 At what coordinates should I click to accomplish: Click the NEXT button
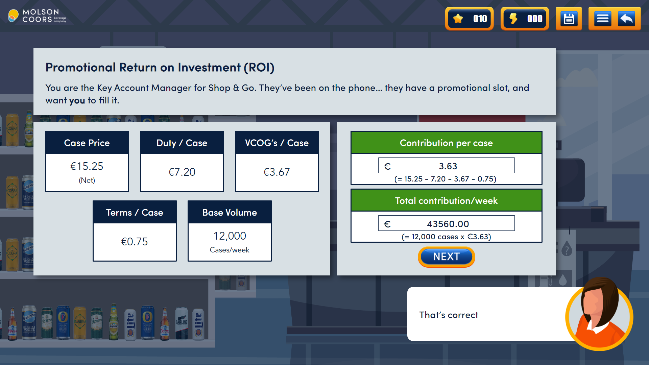point(446,257)
